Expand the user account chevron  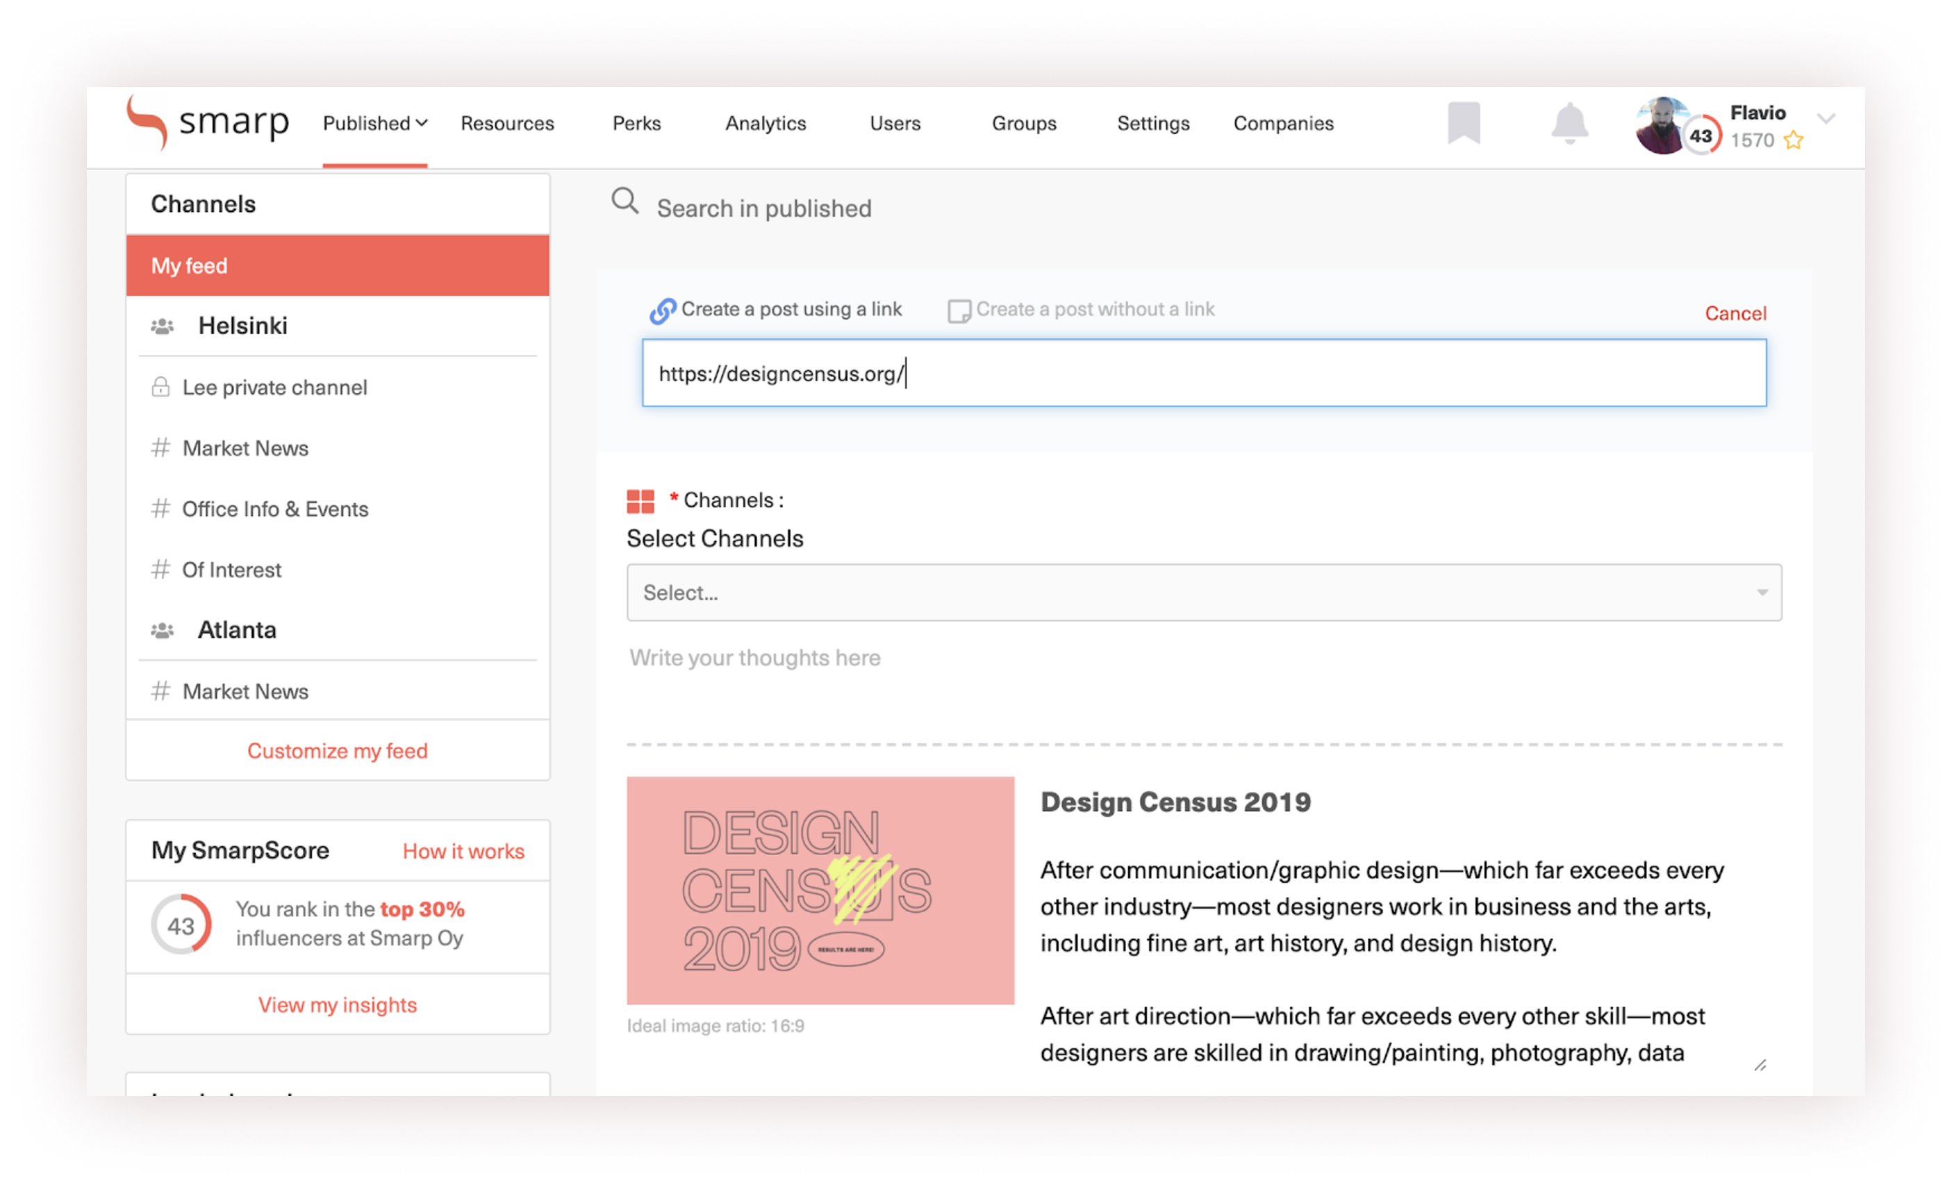point(1826,119)
